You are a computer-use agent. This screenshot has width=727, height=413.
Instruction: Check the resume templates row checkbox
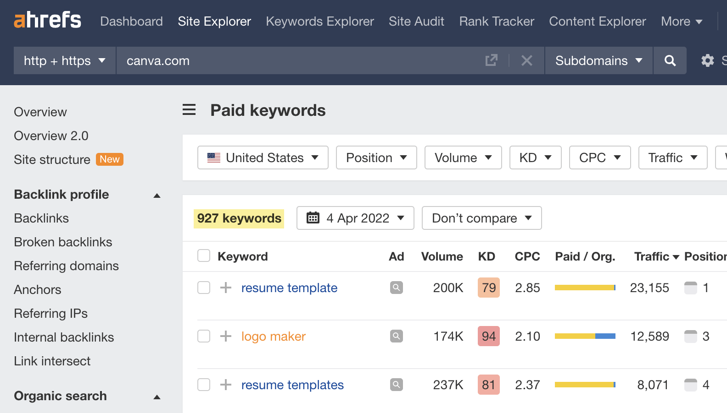click(204, 385)
